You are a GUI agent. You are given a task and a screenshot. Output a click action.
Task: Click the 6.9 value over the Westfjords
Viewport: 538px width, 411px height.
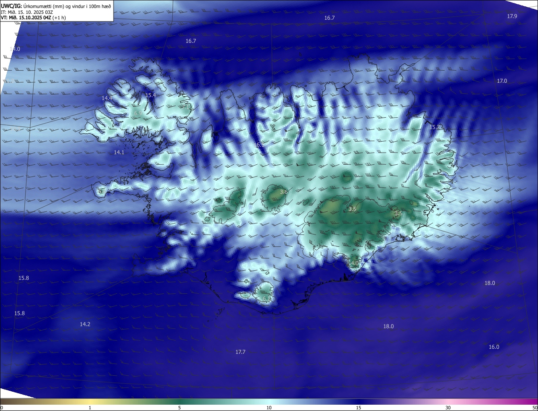[x=138, y=113]
